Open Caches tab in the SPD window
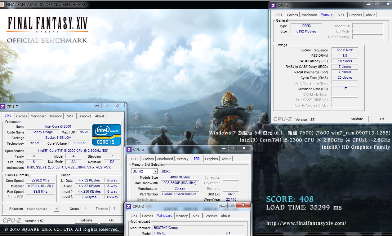 click(x=148, y=159)
